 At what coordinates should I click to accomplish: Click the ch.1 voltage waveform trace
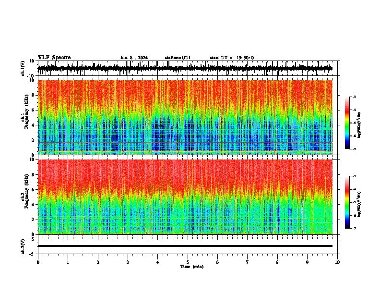pyautogui.click(x=185, y=68)
